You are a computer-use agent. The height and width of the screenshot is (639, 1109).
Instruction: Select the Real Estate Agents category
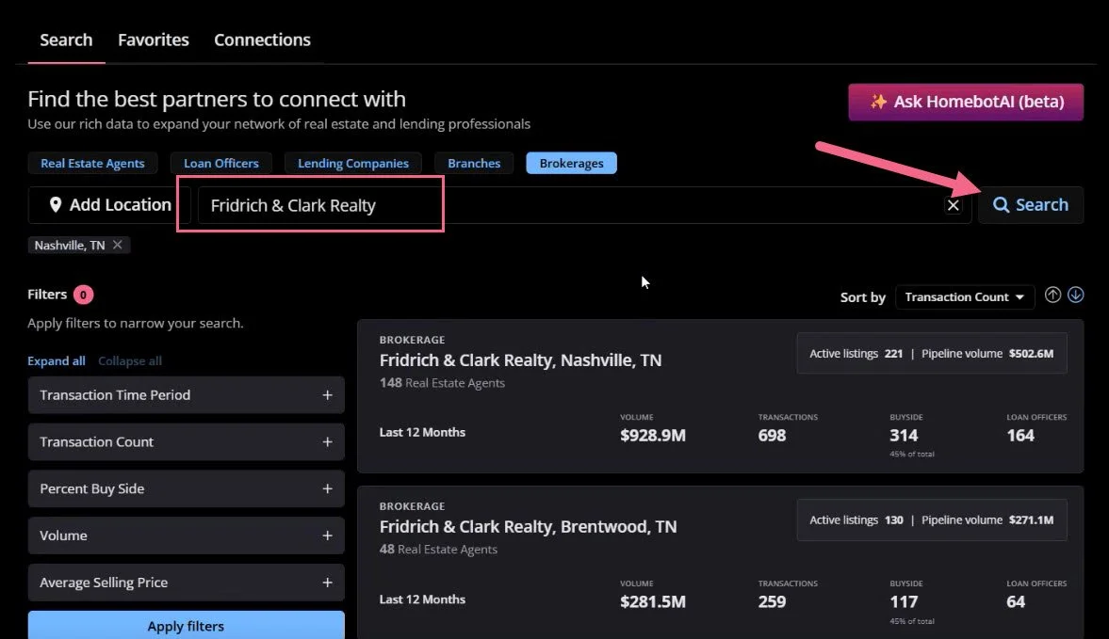[x=92, y=163]
